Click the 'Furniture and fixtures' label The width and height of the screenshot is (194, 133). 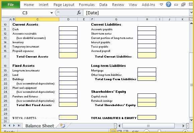point(25,96)
